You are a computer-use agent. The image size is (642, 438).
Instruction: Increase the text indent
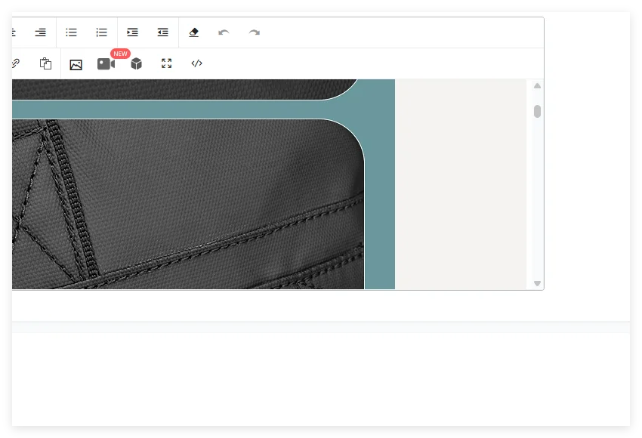132,32
